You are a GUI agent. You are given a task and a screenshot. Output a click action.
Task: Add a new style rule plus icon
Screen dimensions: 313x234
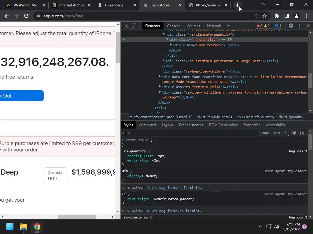click(x=286, y=133)
